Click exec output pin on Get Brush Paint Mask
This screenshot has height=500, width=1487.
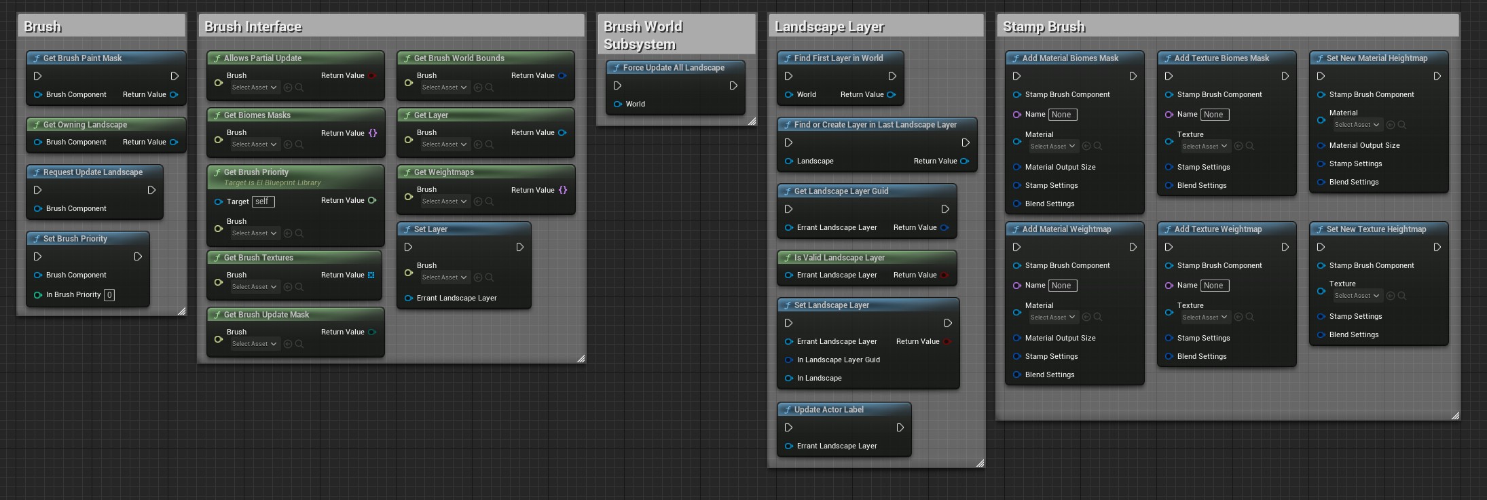point(175,76)
